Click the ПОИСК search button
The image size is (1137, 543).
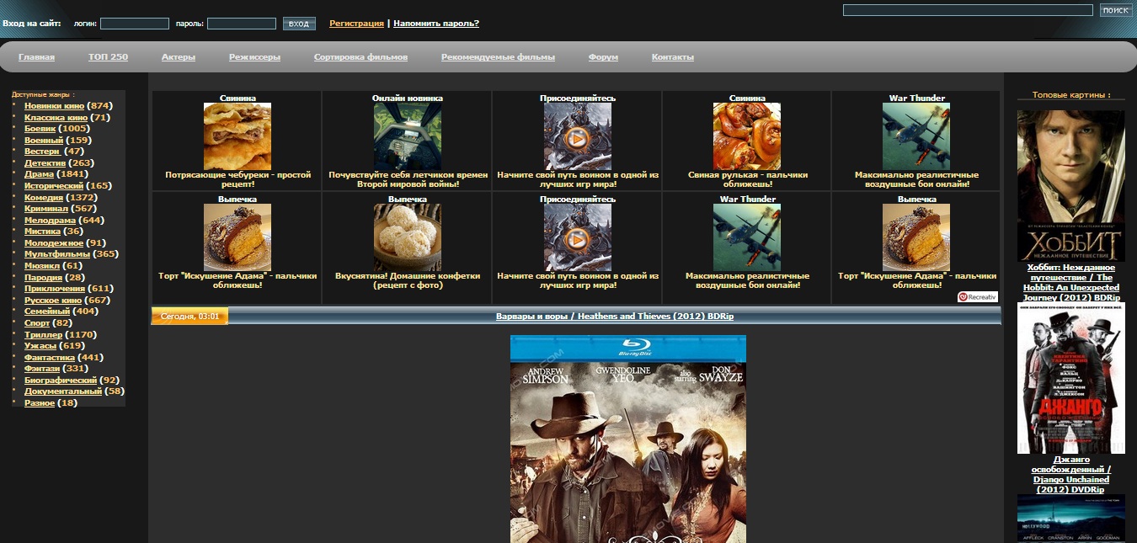click(1116, 10)
